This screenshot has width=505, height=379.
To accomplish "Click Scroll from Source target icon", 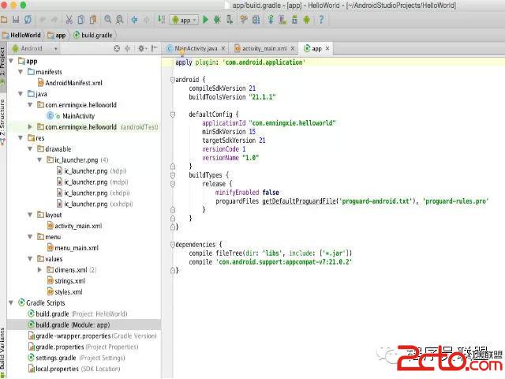I will point(117,48).
